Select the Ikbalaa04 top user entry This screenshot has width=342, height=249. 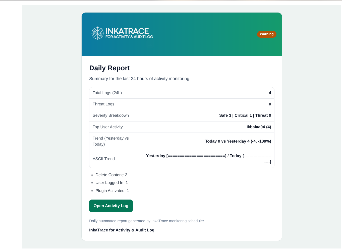coord(259,127)
